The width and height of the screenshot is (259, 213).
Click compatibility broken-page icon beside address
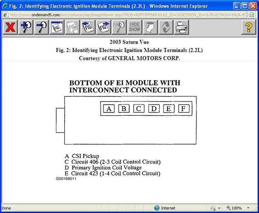pyautogui.click(x=252, y=15)
